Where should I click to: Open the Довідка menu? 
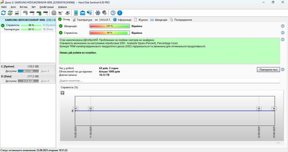tap(62, 7)
